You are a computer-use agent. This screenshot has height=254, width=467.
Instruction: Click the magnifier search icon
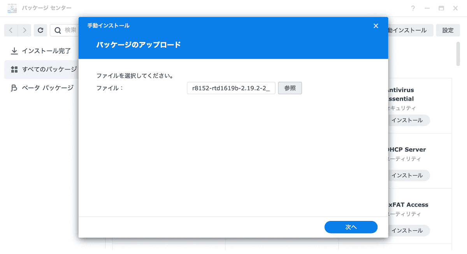(x=58, y=30)
